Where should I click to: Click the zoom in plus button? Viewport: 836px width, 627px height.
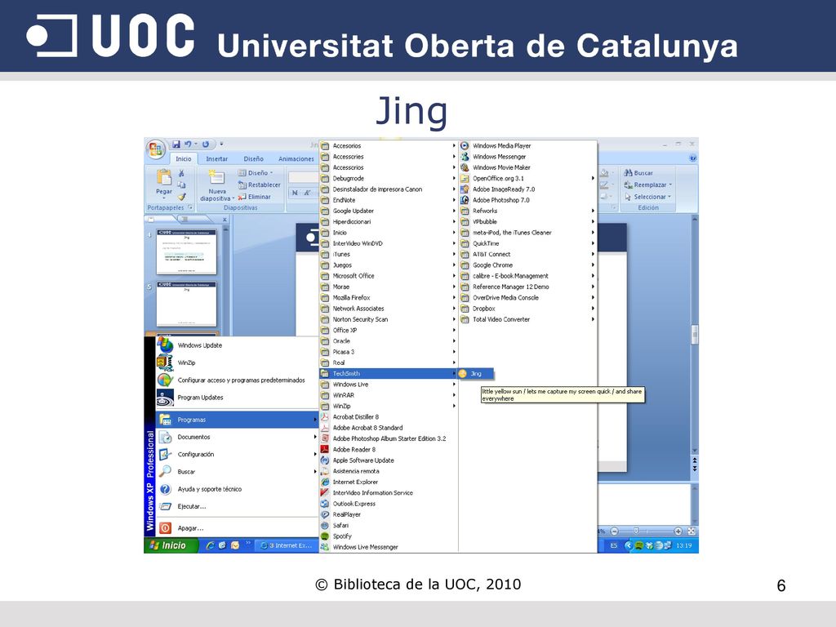point(678,531)
